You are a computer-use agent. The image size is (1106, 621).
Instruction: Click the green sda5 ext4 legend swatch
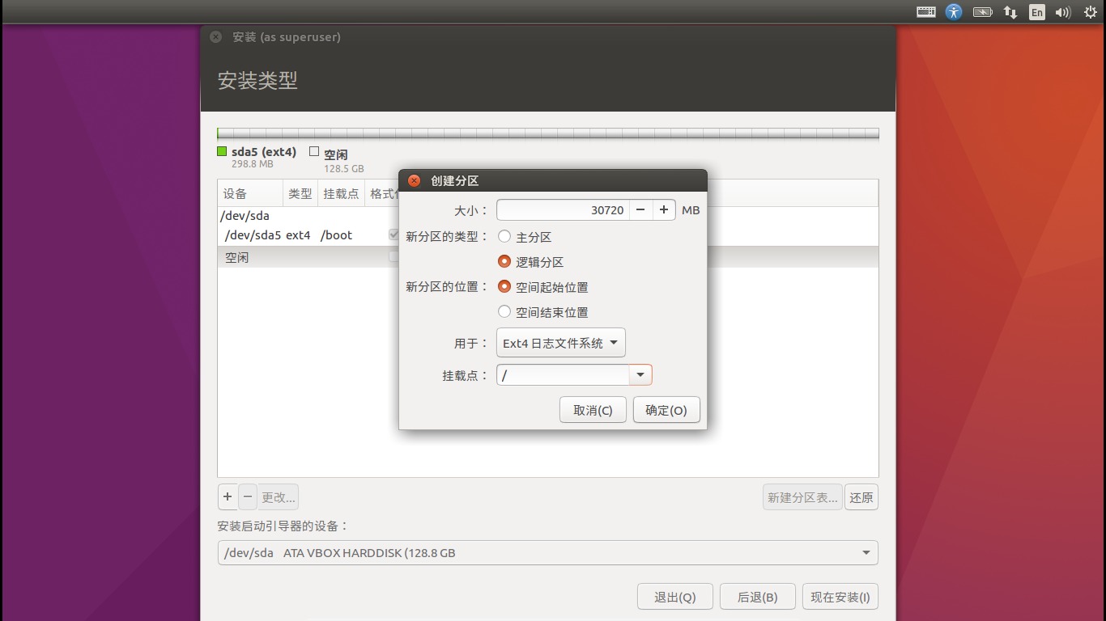(x=221, y=150)
